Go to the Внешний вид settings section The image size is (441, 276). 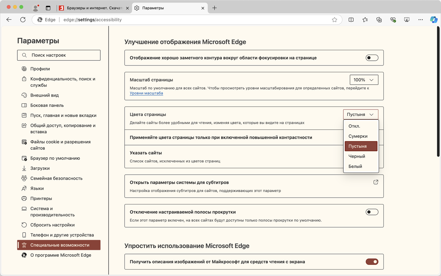(x=44, y=95)
